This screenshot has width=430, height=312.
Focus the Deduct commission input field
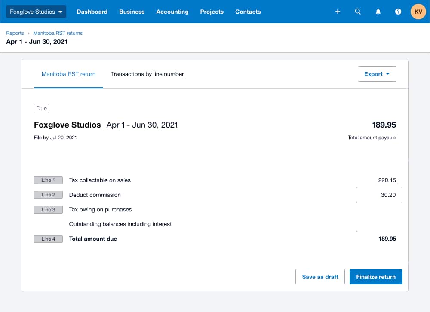(x=379, y=195)
